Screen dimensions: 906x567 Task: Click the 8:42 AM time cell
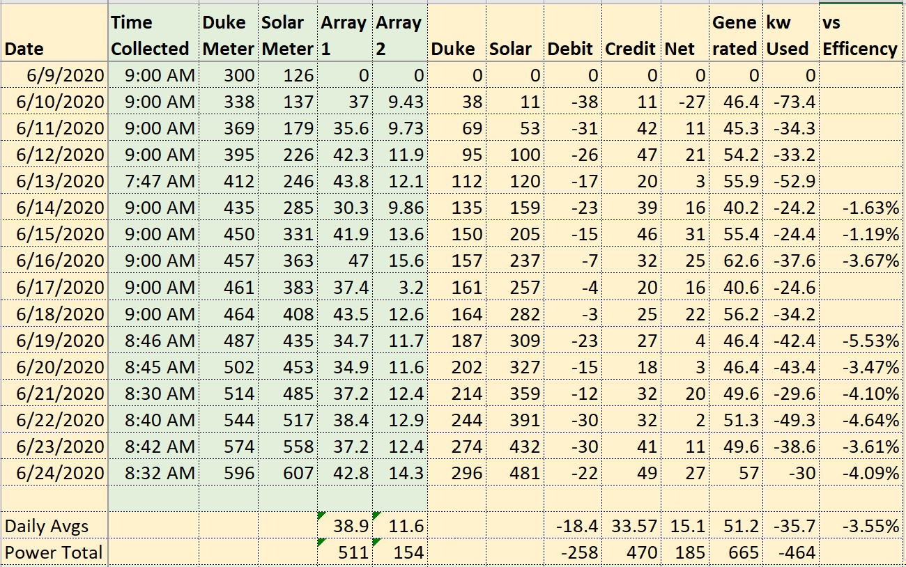[x=153, y=446]
